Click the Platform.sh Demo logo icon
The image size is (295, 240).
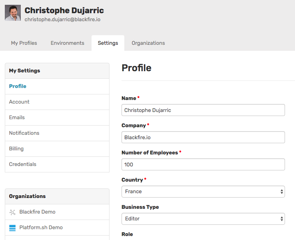[x=12, y=228]
